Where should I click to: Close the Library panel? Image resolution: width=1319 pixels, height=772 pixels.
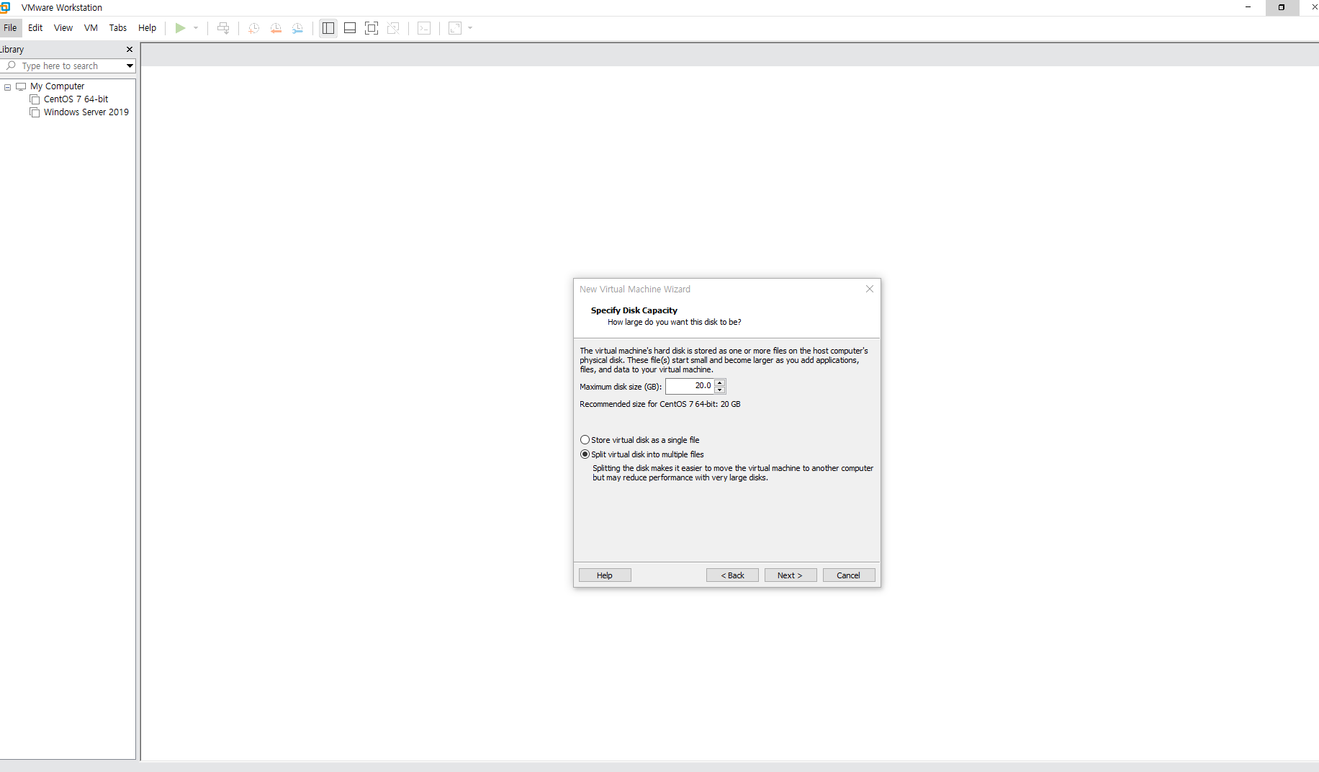(x=130, y=49)
